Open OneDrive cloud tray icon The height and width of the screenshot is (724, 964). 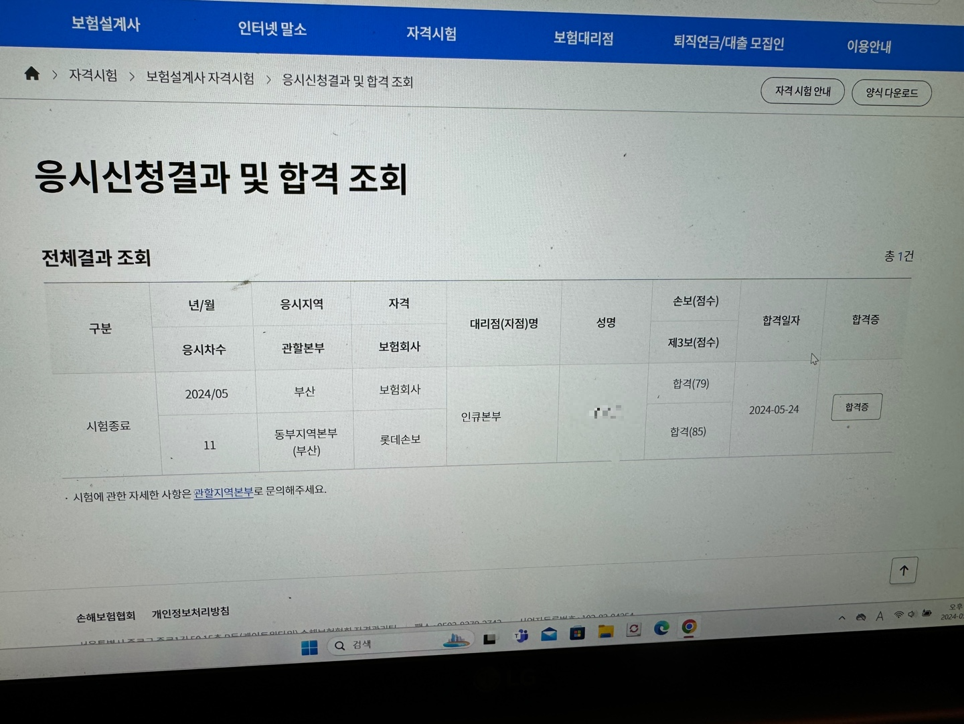pyautogui.click(x=861, y=617)
